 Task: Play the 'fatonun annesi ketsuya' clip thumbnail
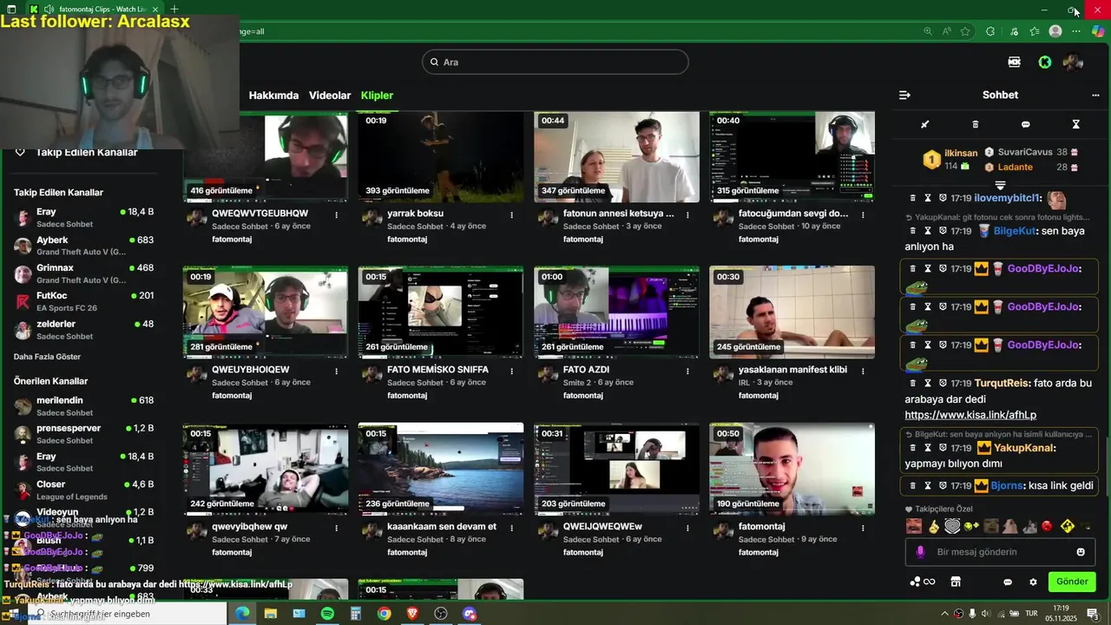tap(616, 156)
